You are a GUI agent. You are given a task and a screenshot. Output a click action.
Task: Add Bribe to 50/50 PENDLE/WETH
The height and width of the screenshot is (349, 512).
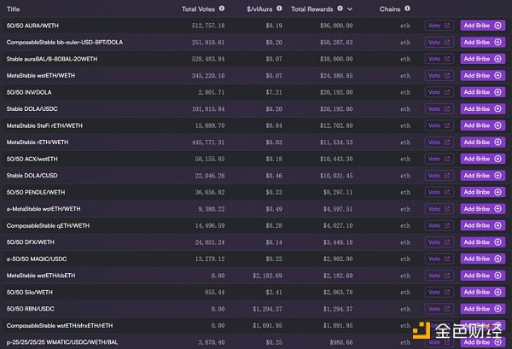483,192
